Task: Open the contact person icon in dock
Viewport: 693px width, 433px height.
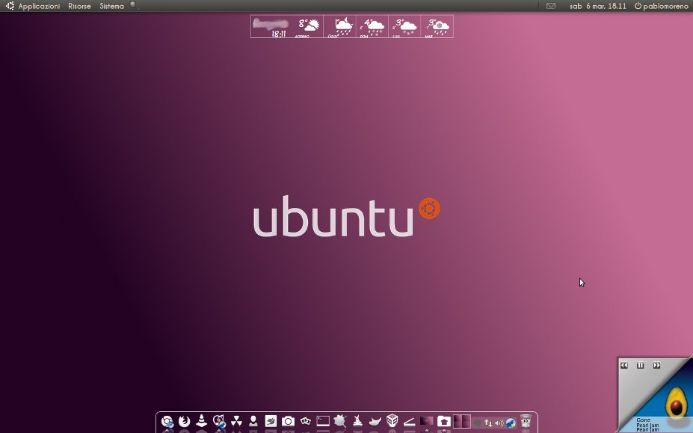Action: click(253, 421)
